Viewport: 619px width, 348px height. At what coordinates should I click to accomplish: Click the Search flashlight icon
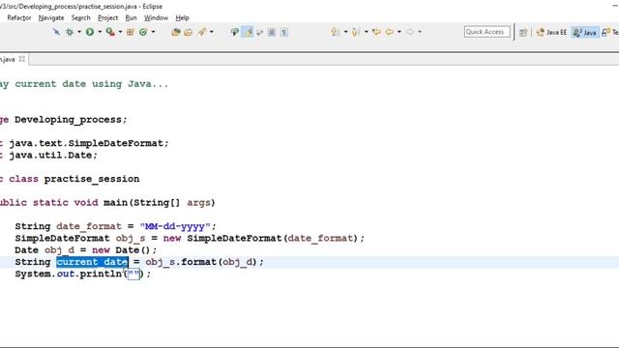pos(202,32)
